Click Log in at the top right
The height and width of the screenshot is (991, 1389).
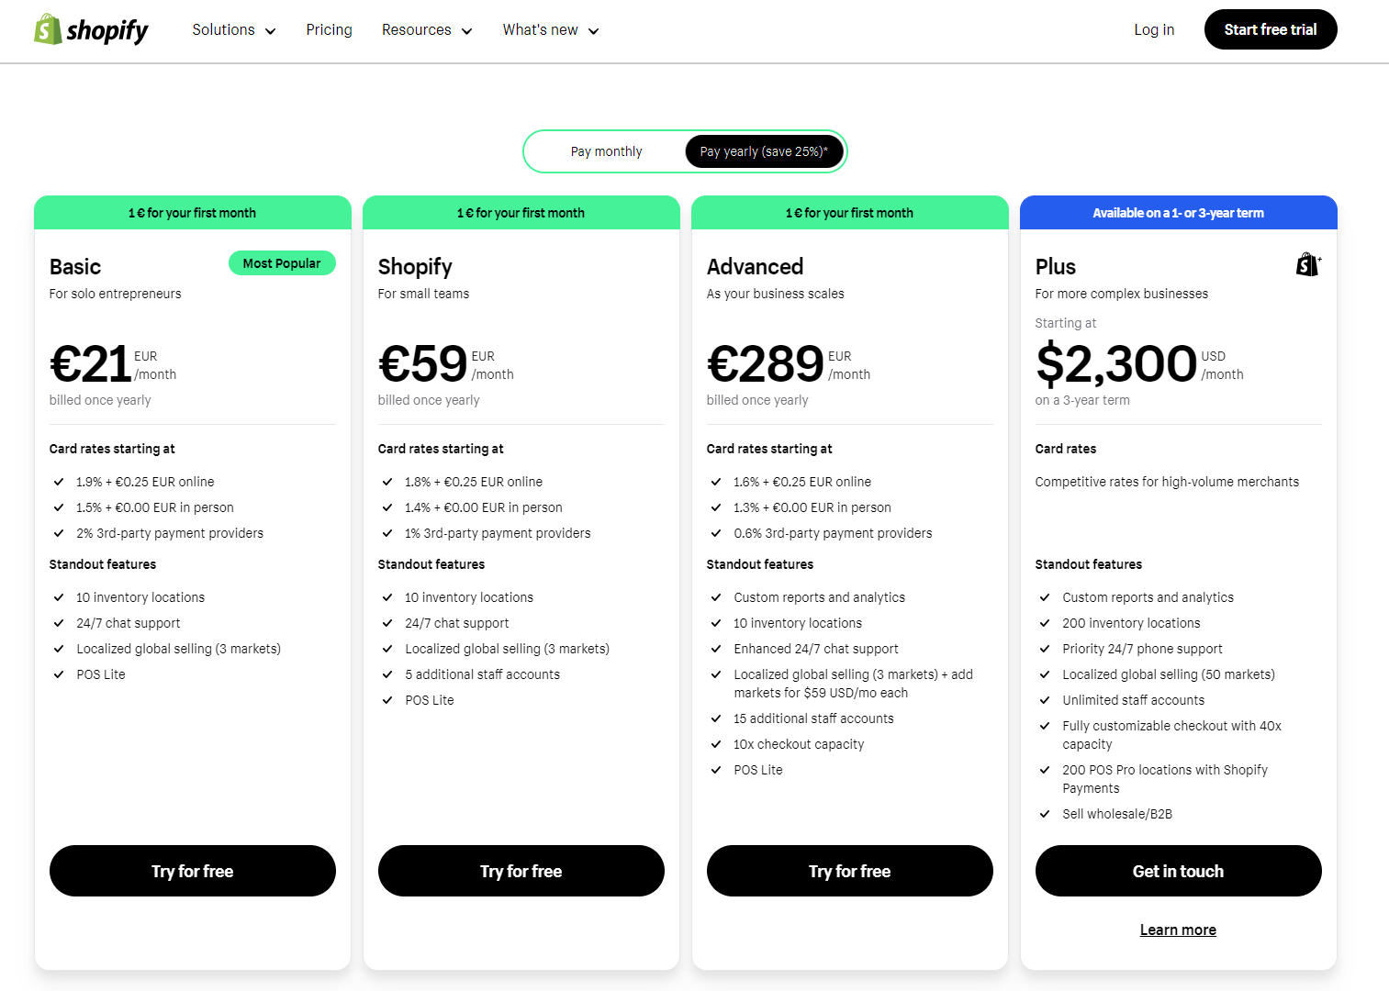(x=1154, y=29)
